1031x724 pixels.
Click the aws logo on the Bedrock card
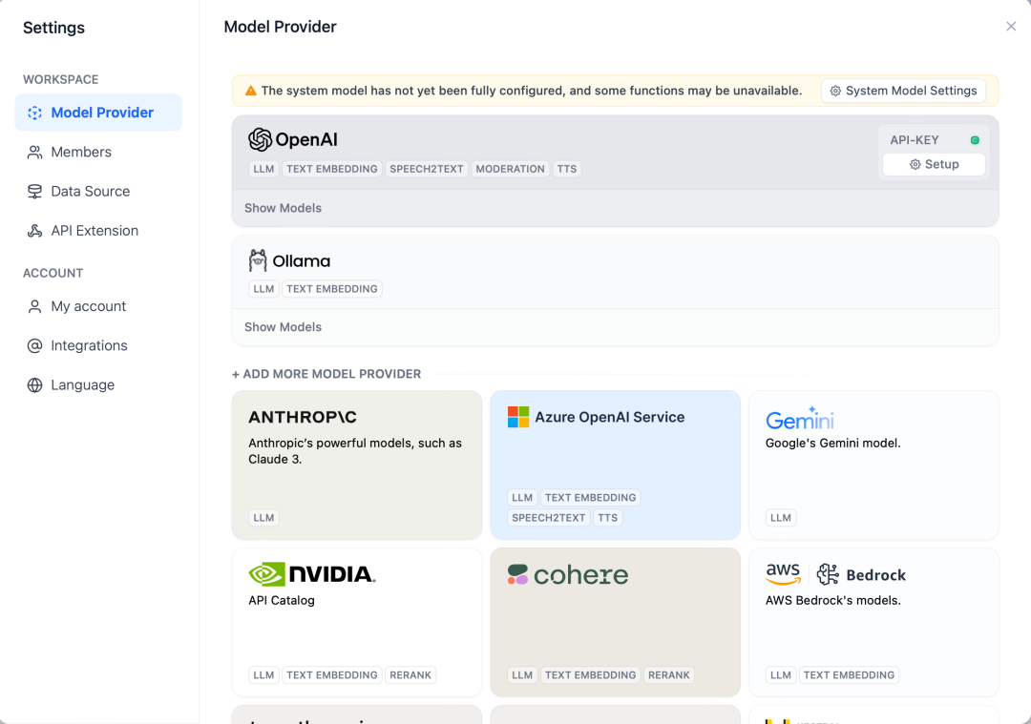point(783,574)
